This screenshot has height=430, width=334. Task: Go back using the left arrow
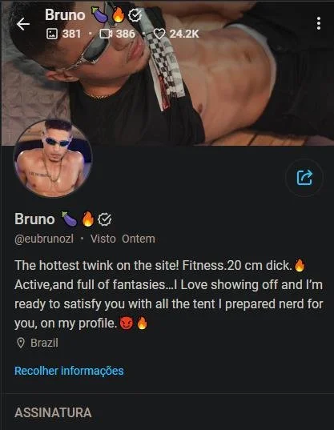tap(23, 24)
